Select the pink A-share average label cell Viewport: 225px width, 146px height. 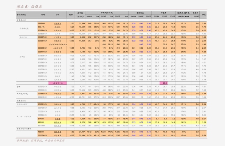(x=57, y=83)
